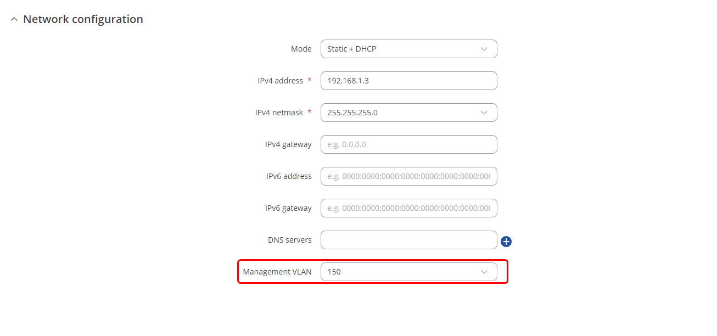Click the Management VLAN label text
717x336 pixels.
[x=277, y=272]
